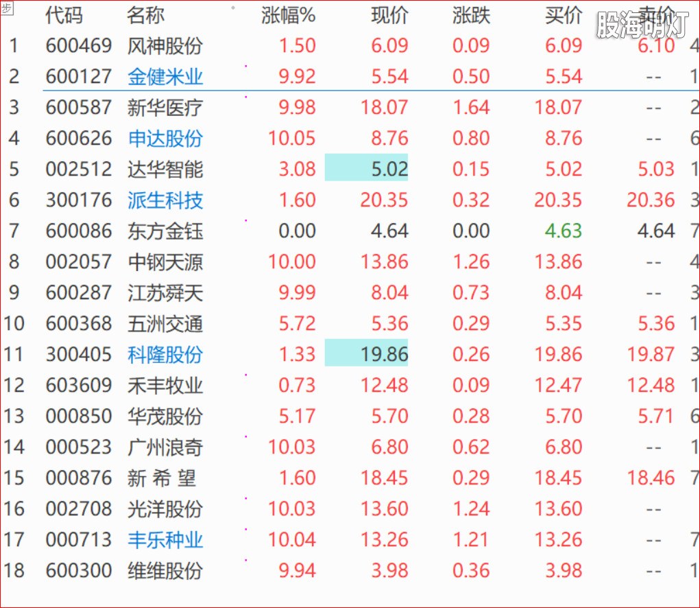
Task: Click stock code 600300
Action: pyautogui.click(x=79, y=570)
